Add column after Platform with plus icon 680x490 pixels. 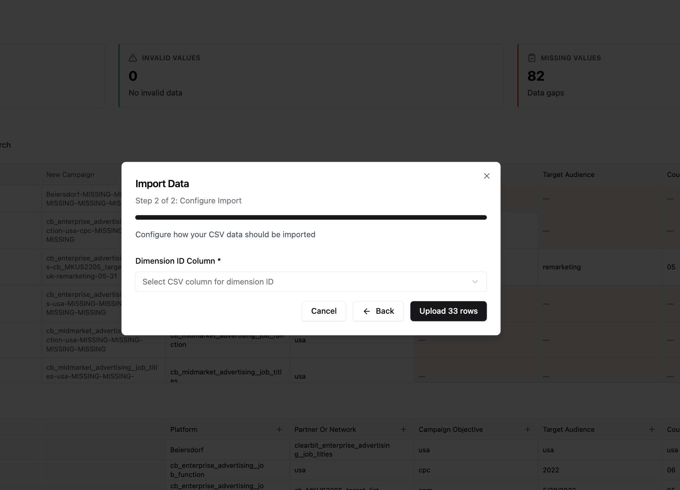[279, 429]
